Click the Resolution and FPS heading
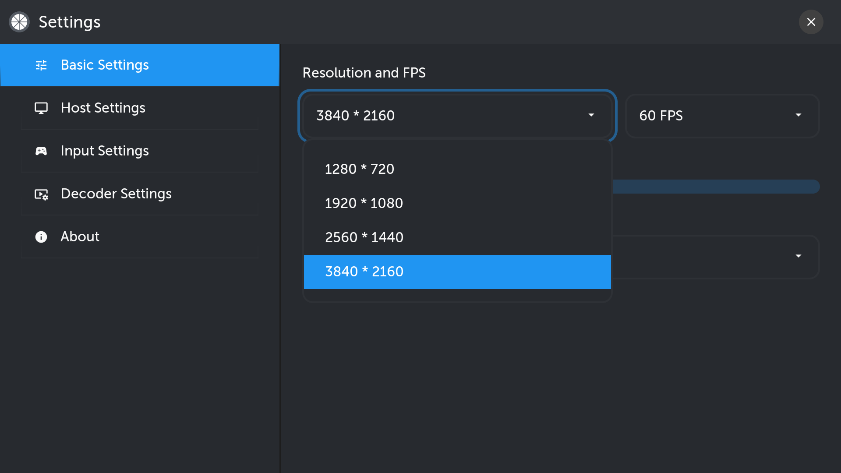 [x=364, y=73]
